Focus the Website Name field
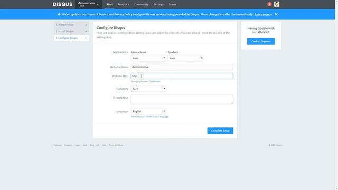Image resolution: width=338 pixels, height=190 pixels. click(182, 67)
